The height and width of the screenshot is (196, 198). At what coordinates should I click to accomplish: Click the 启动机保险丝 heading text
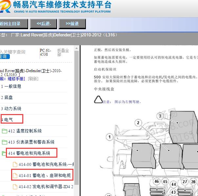pos(105,69)
